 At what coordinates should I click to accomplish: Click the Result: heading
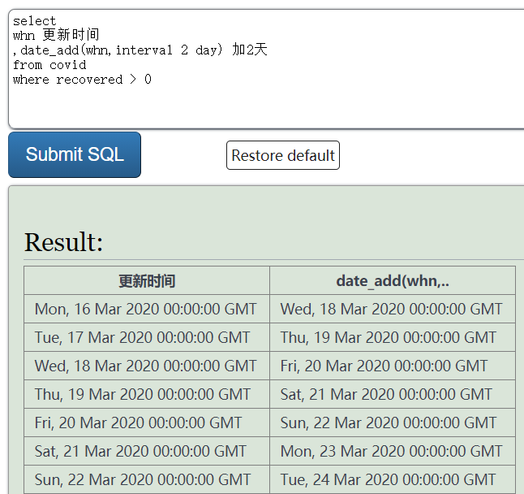pos(63,241)
